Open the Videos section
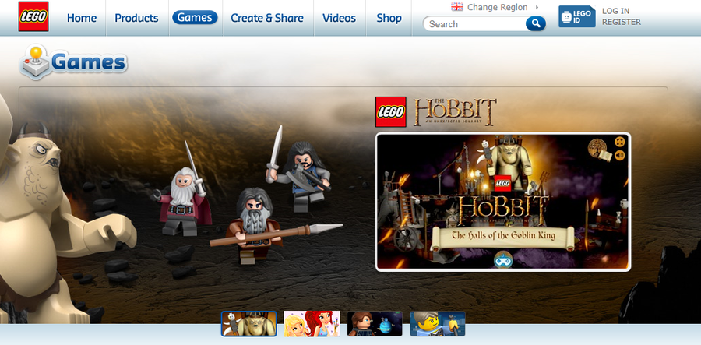The height and width of the screenshot is (345, 701). coord(340,18)
